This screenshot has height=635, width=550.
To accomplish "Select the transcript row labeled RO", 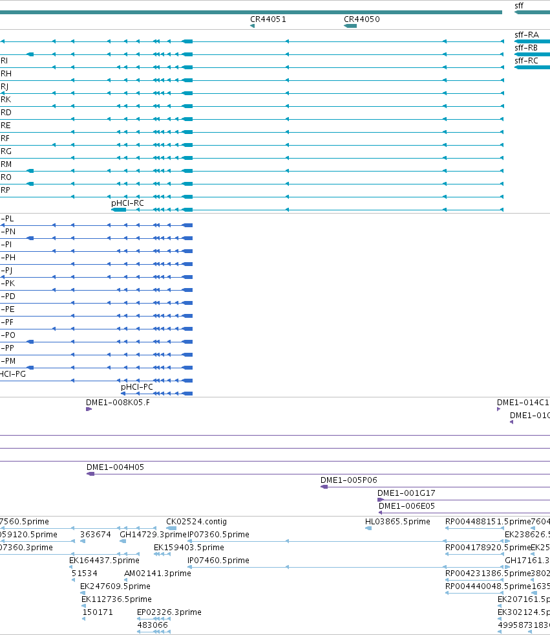I will tap(6, 177).
